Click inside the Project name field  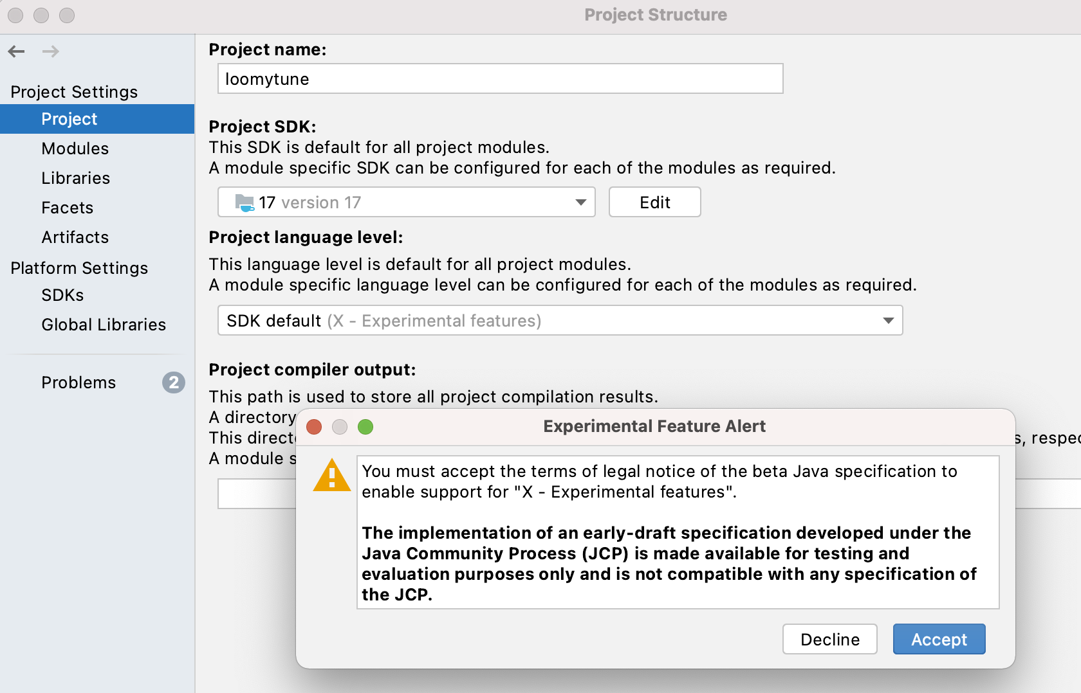point(500,78)
